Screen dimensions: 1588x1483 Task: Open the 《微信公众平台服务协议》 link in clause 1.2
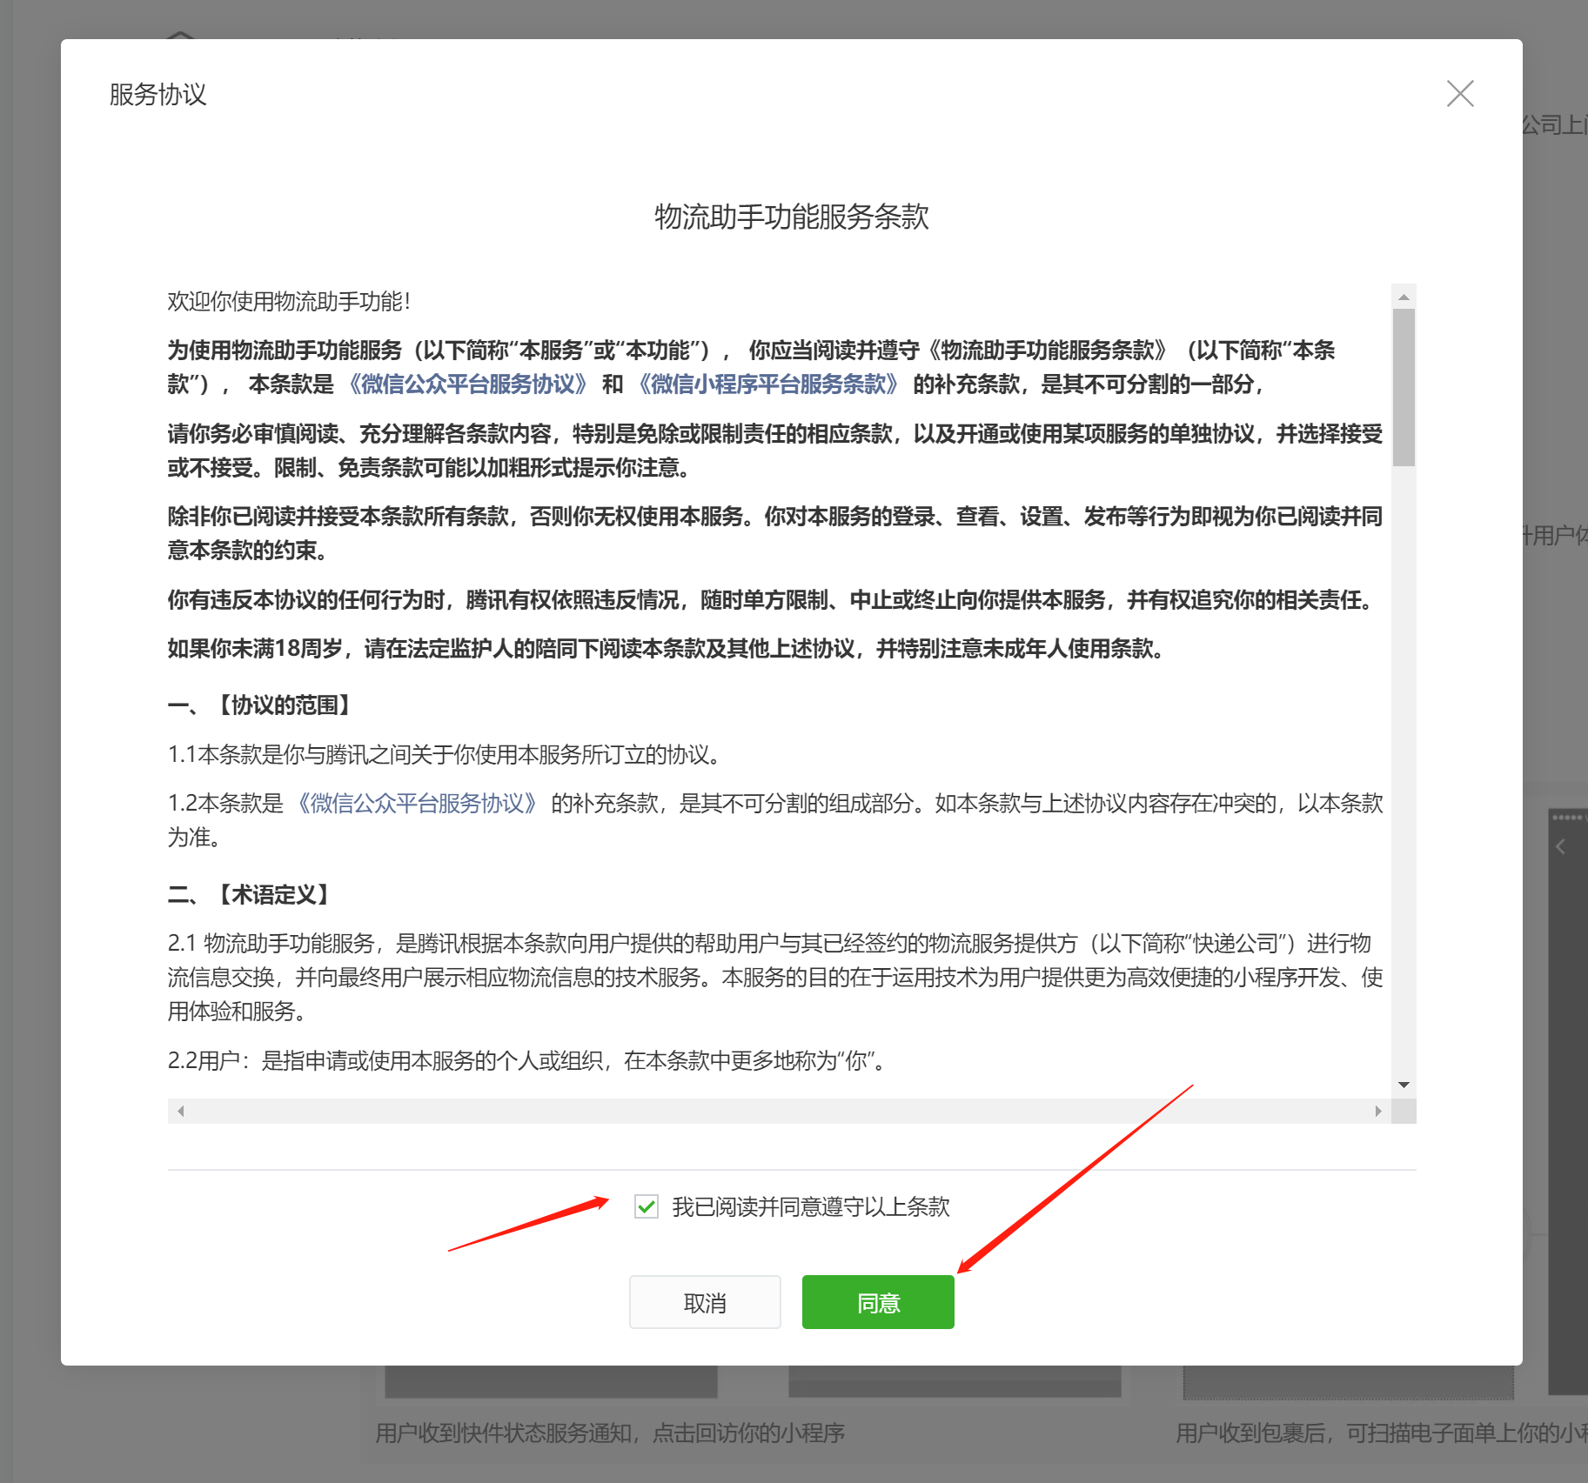[x=417, y=803]
